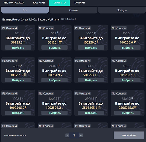Viewport: 146px width, 142px height.
Task: Choose PL Омаха 4 winning up to 1002506.2
Action: 18,113
